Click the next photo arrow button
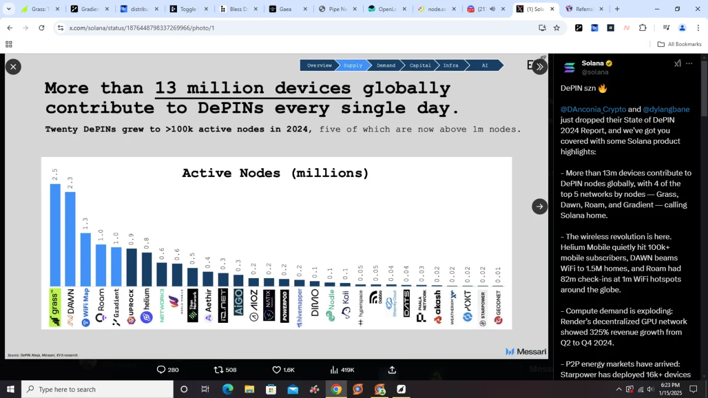Image resolution: width=708 pixels, height=398 pixels. (539, 206)
